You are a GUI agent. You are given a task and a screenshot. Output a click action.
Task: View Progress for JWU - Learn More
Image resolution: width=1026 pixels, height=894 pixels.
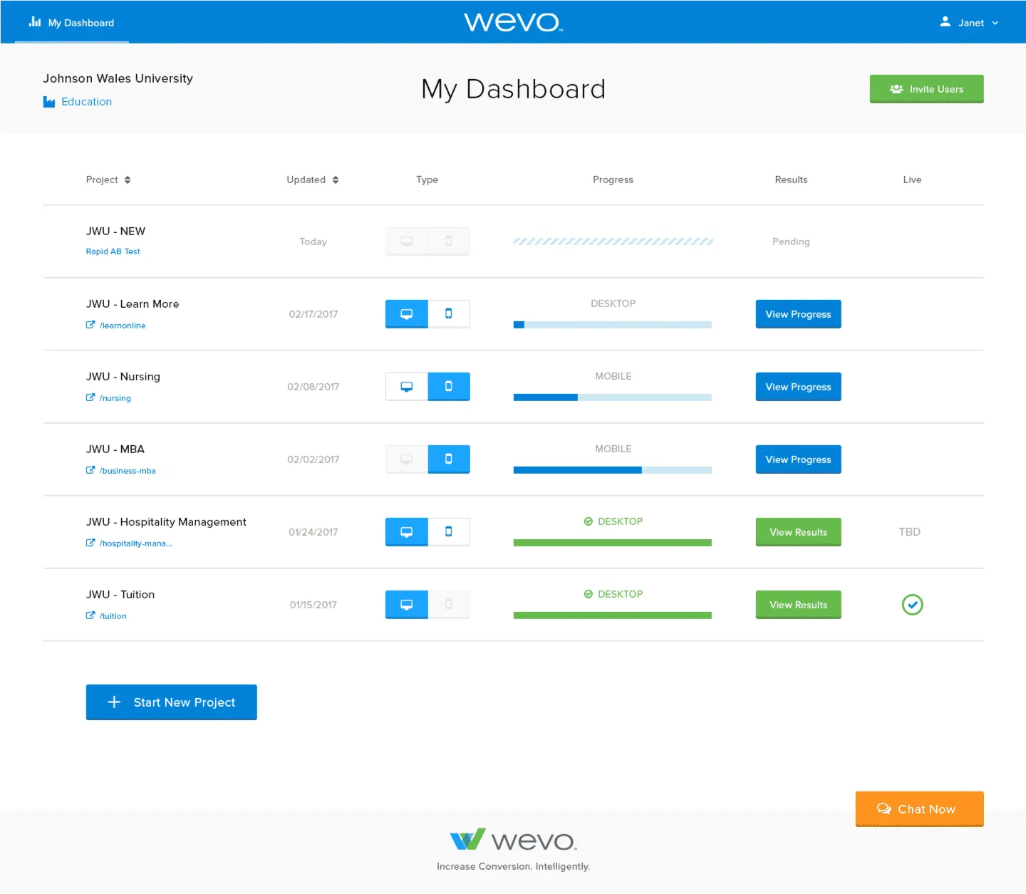pos(798,314)
